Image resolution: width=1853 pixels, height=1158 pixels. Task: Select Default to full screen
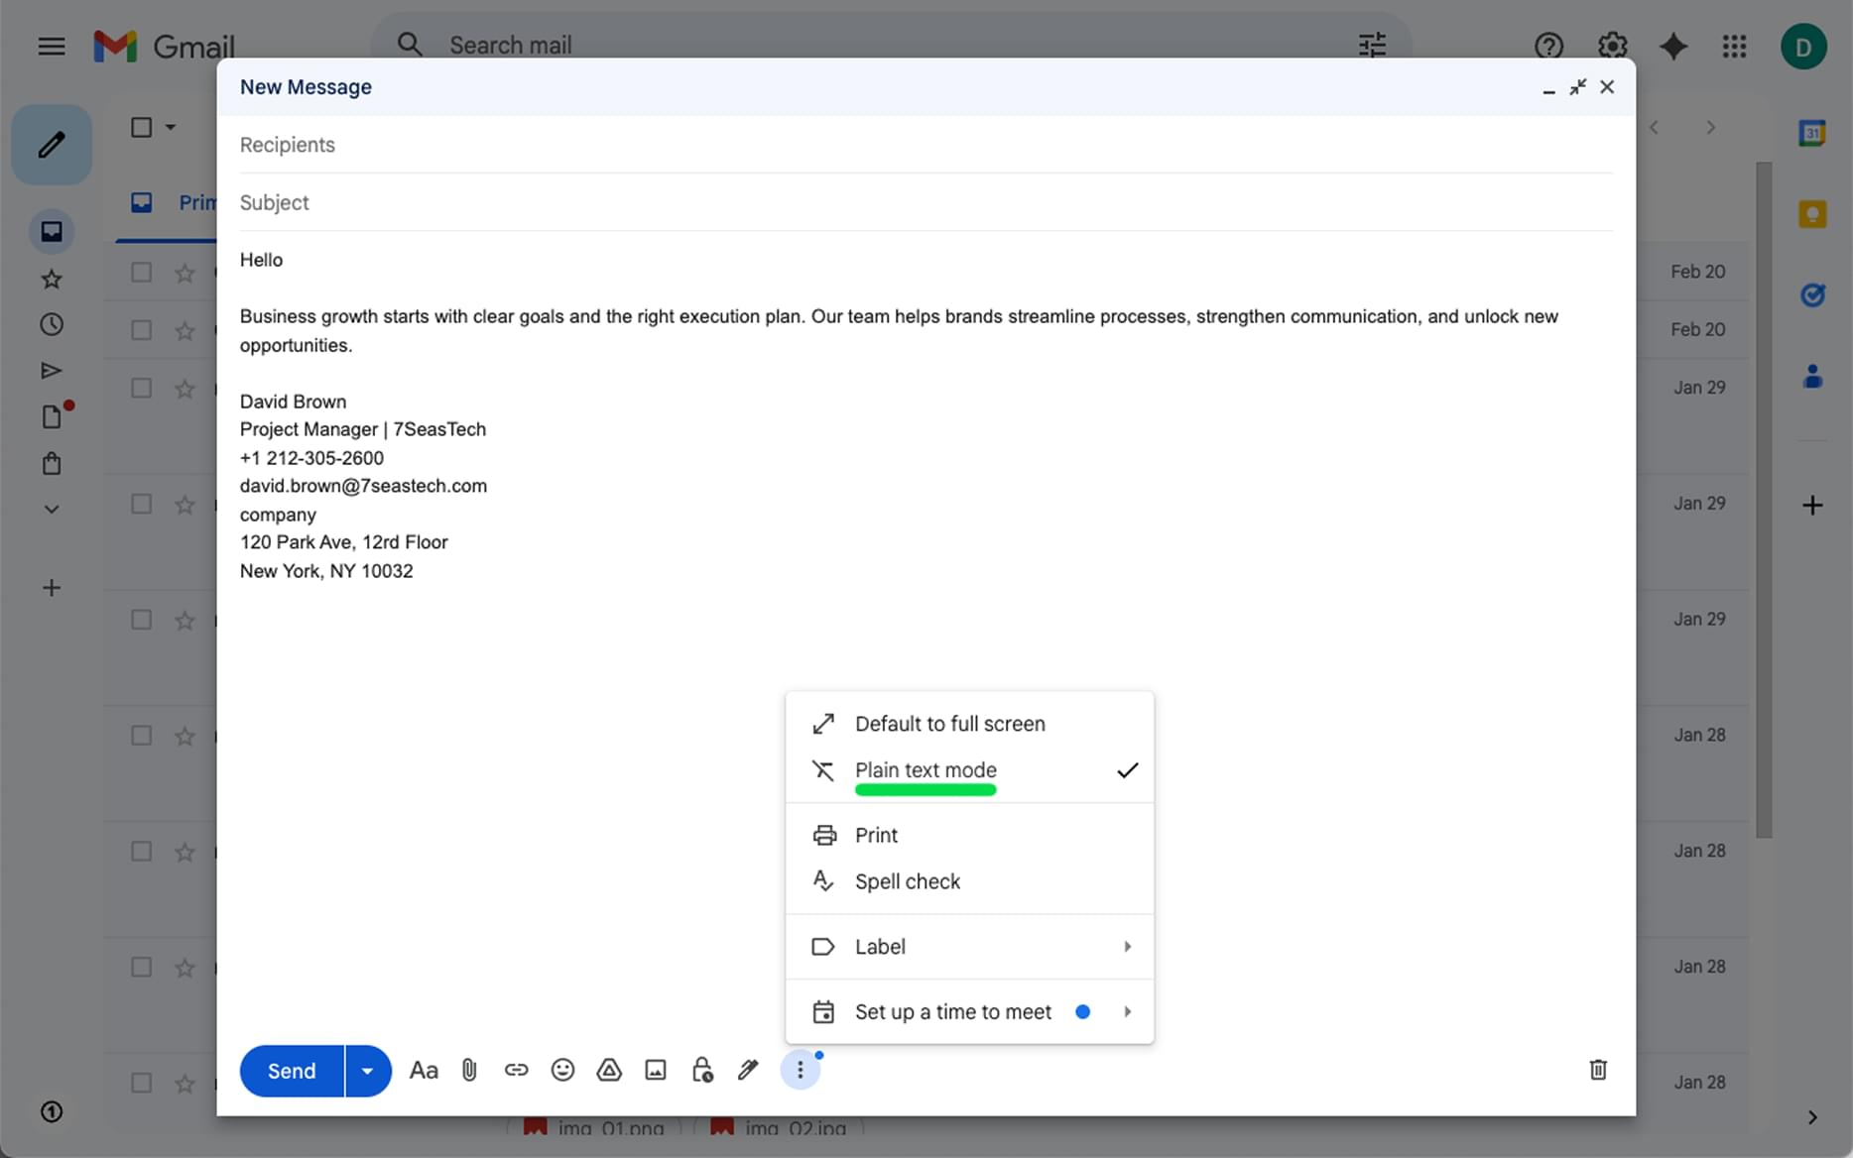click(x=969, y=724)
